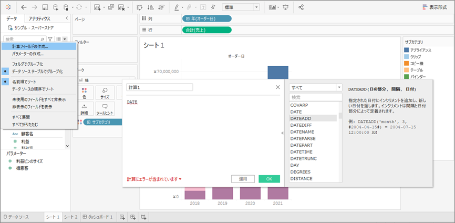Screen dimensions: 455x223
Task: Open the show/hide cards chart icon
Action: [272, 7]
